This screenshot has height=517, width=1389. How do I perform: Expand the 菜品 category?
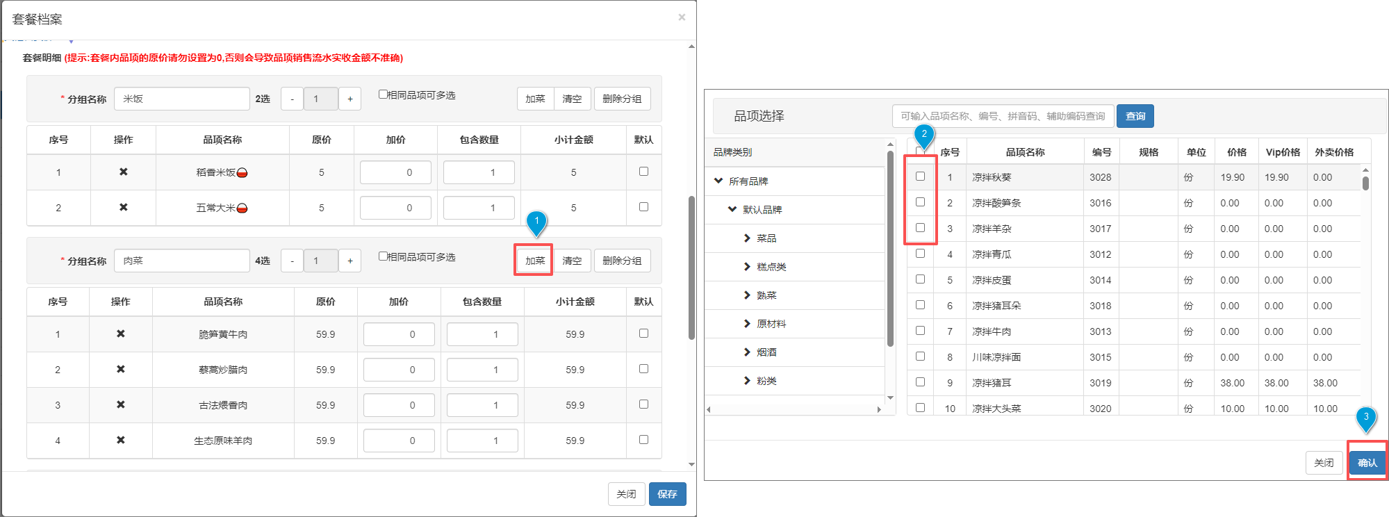[747, 238]
